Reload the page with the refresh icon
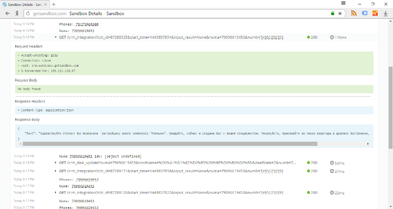 click(x=28, y=14)
